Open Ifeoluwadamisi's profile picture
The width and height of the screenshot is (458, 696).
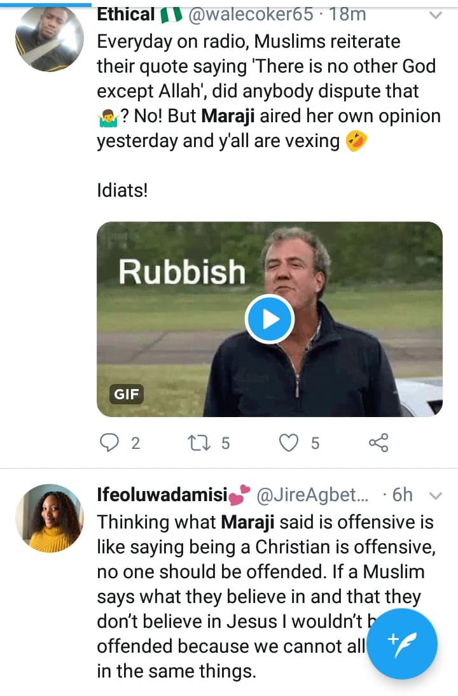coord(50,518)
